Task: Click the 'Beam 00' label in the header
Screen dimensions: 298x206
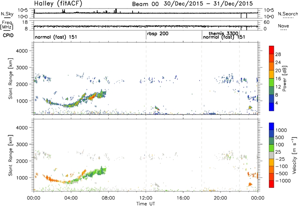Action: [145, 4]
